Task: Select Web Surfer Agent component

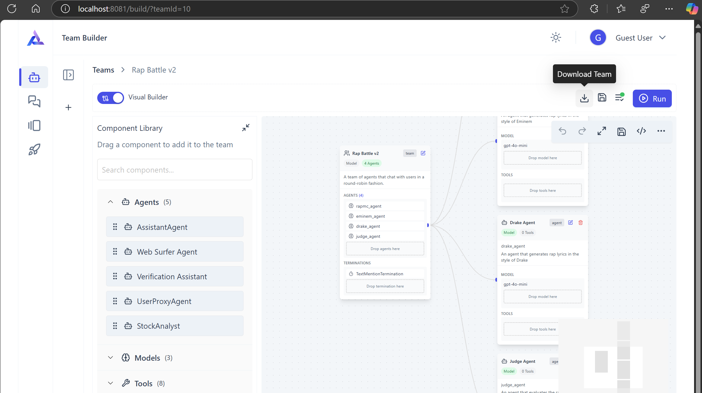Action: click(x=175, y=252)
